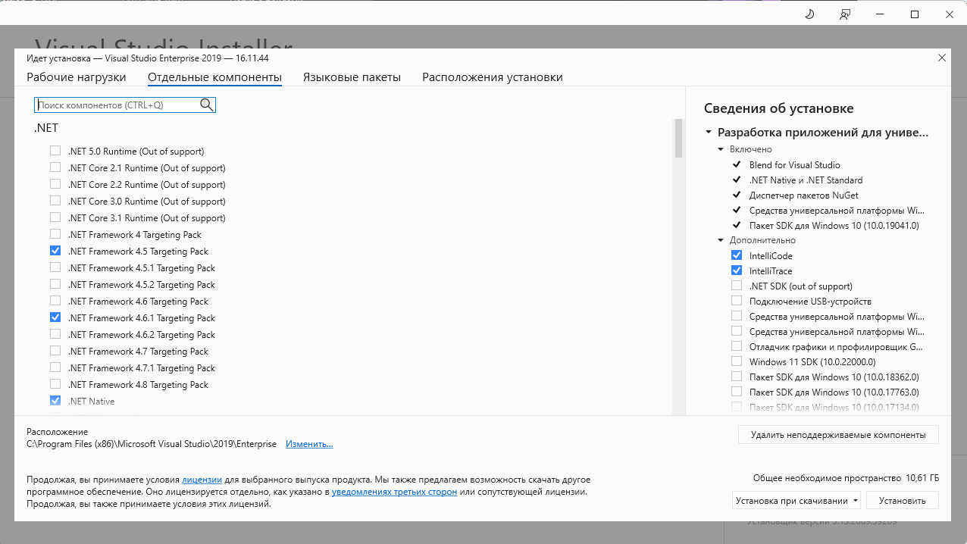The image size is (967, 544).
Task: Click Blend for Visual Studio item
Action: 794,164
